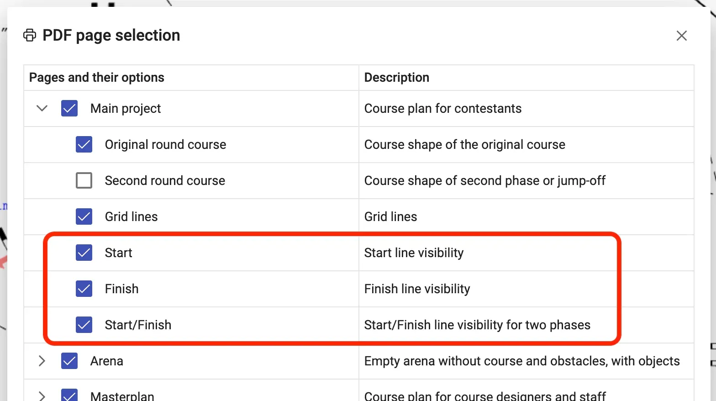
Task: Click the printer icon beside the dialog title
Action: click(x=30, y=35)
